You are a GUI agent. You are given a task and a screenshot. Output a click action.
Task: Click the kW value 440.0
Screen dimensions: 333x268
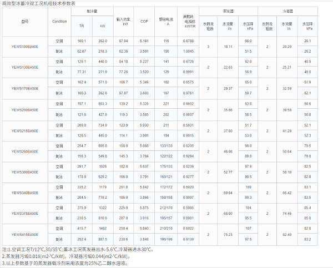103,62
